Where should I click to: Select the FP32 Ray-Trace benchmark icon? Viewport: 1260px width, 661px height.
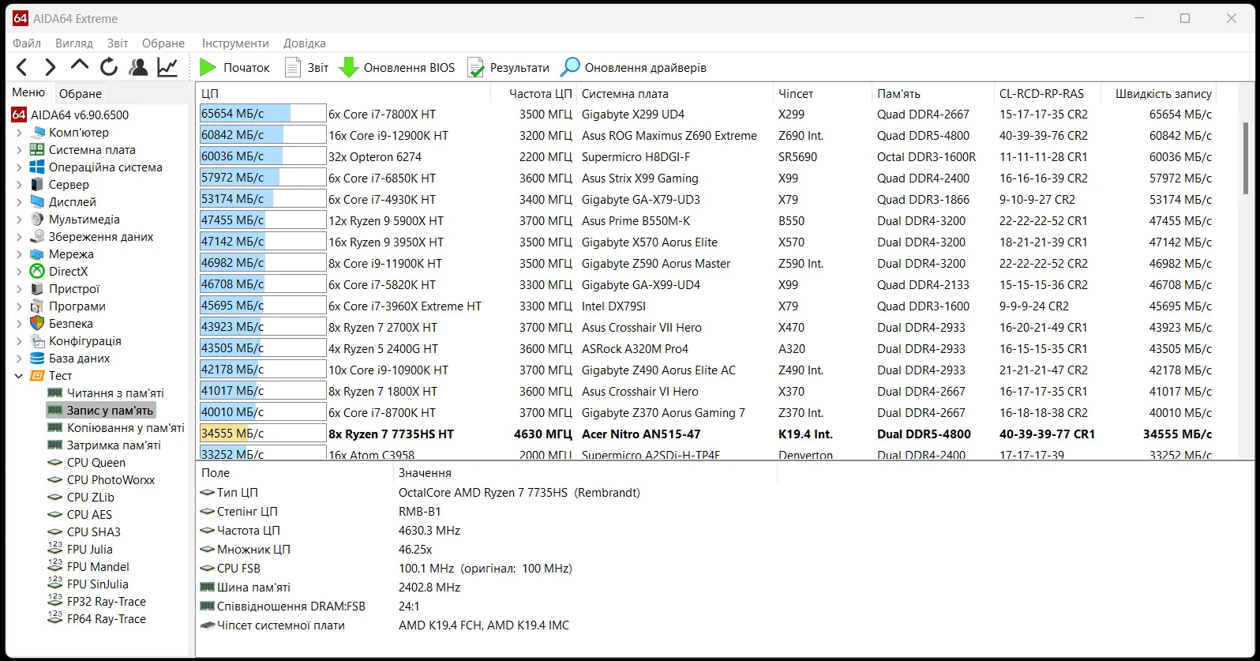54,601
